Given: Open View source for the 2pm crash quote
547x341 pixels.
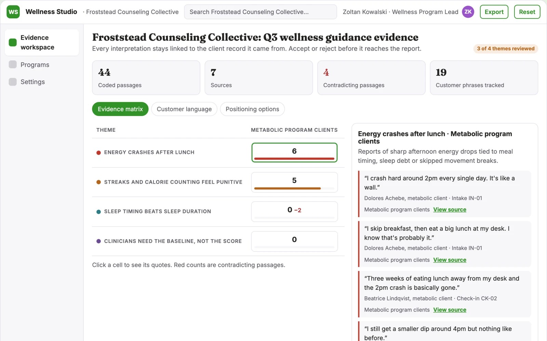Looking at the screenshot, I should (450, 210).
